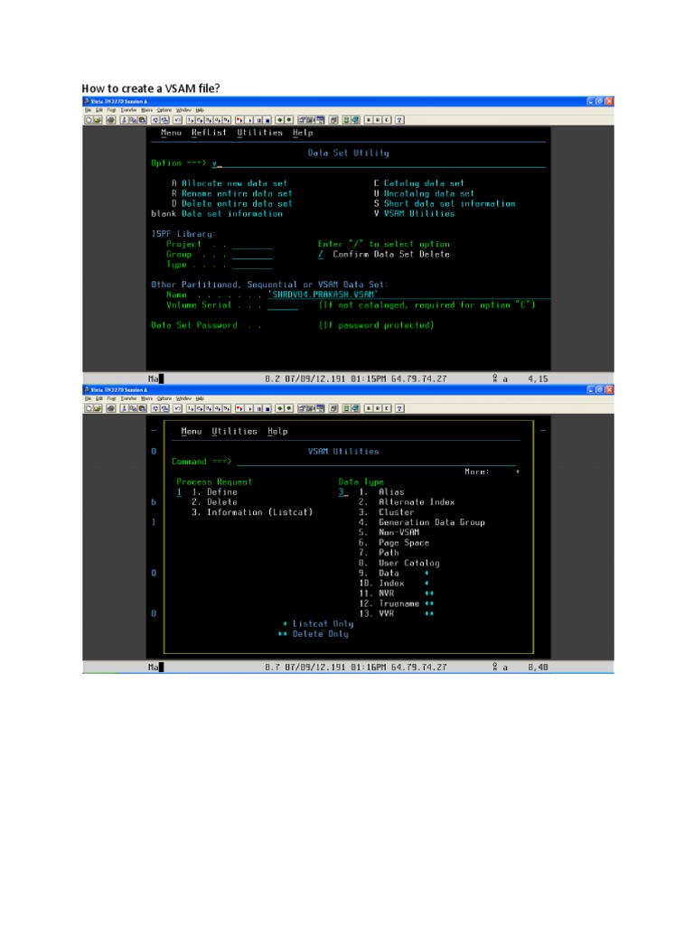Viewport: 694px width, 925px height.
Task: Click '3. Information (Listcat)' entry
Action: point(252,512)
